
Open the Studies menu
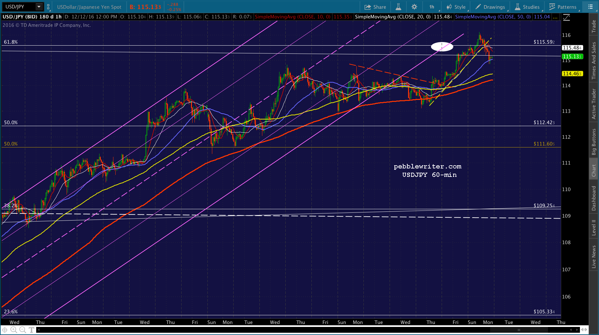click(527, 7)
